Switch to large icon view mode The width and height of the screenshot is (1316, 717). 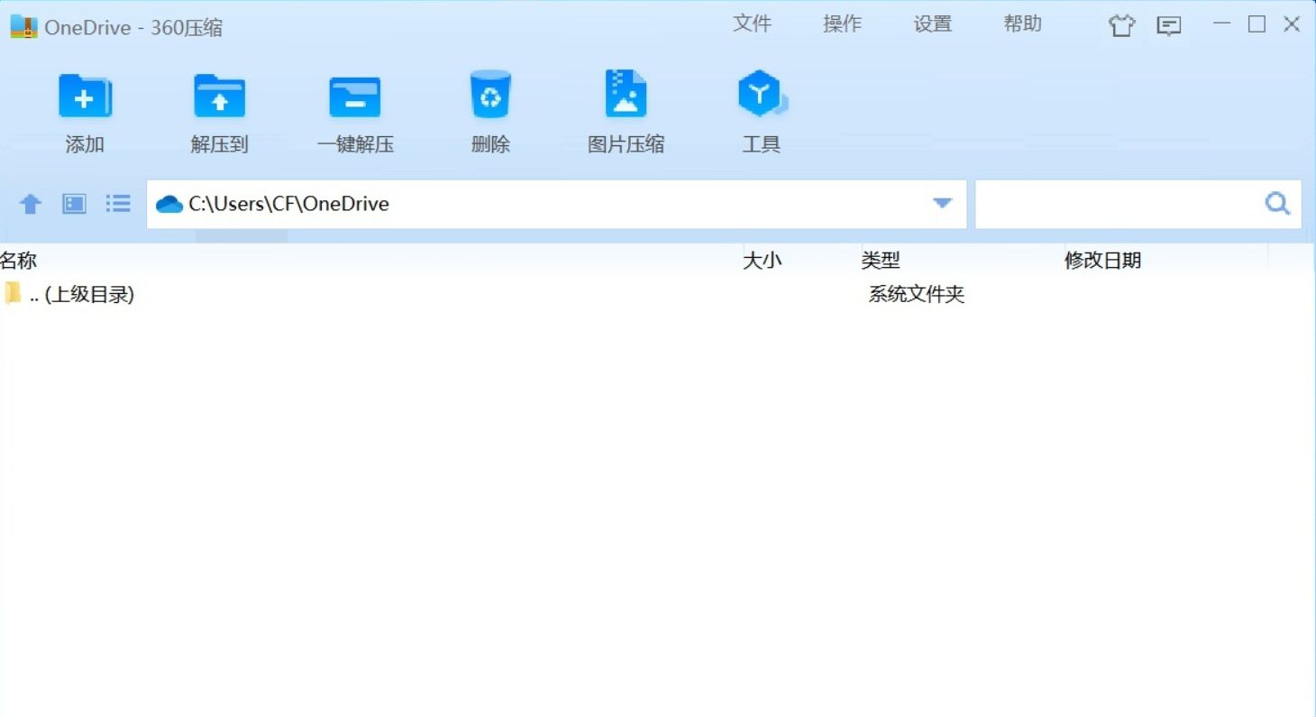click(73, 204)
